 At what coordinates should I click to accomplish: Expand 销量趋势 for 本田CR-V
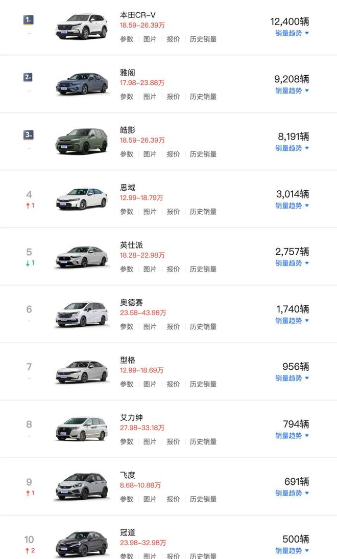click(x=292, y=33)
